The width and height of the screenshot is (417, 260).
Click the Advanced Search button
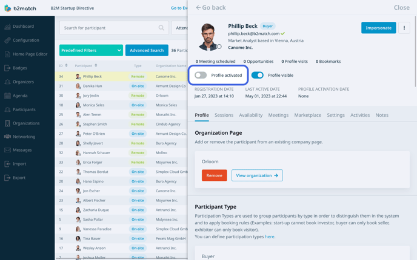(x=147, y=50)
